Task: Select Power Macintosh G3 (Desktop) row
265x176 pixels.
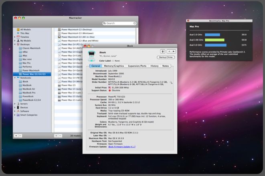Action: pyautogui.click(x=95, y=30)
